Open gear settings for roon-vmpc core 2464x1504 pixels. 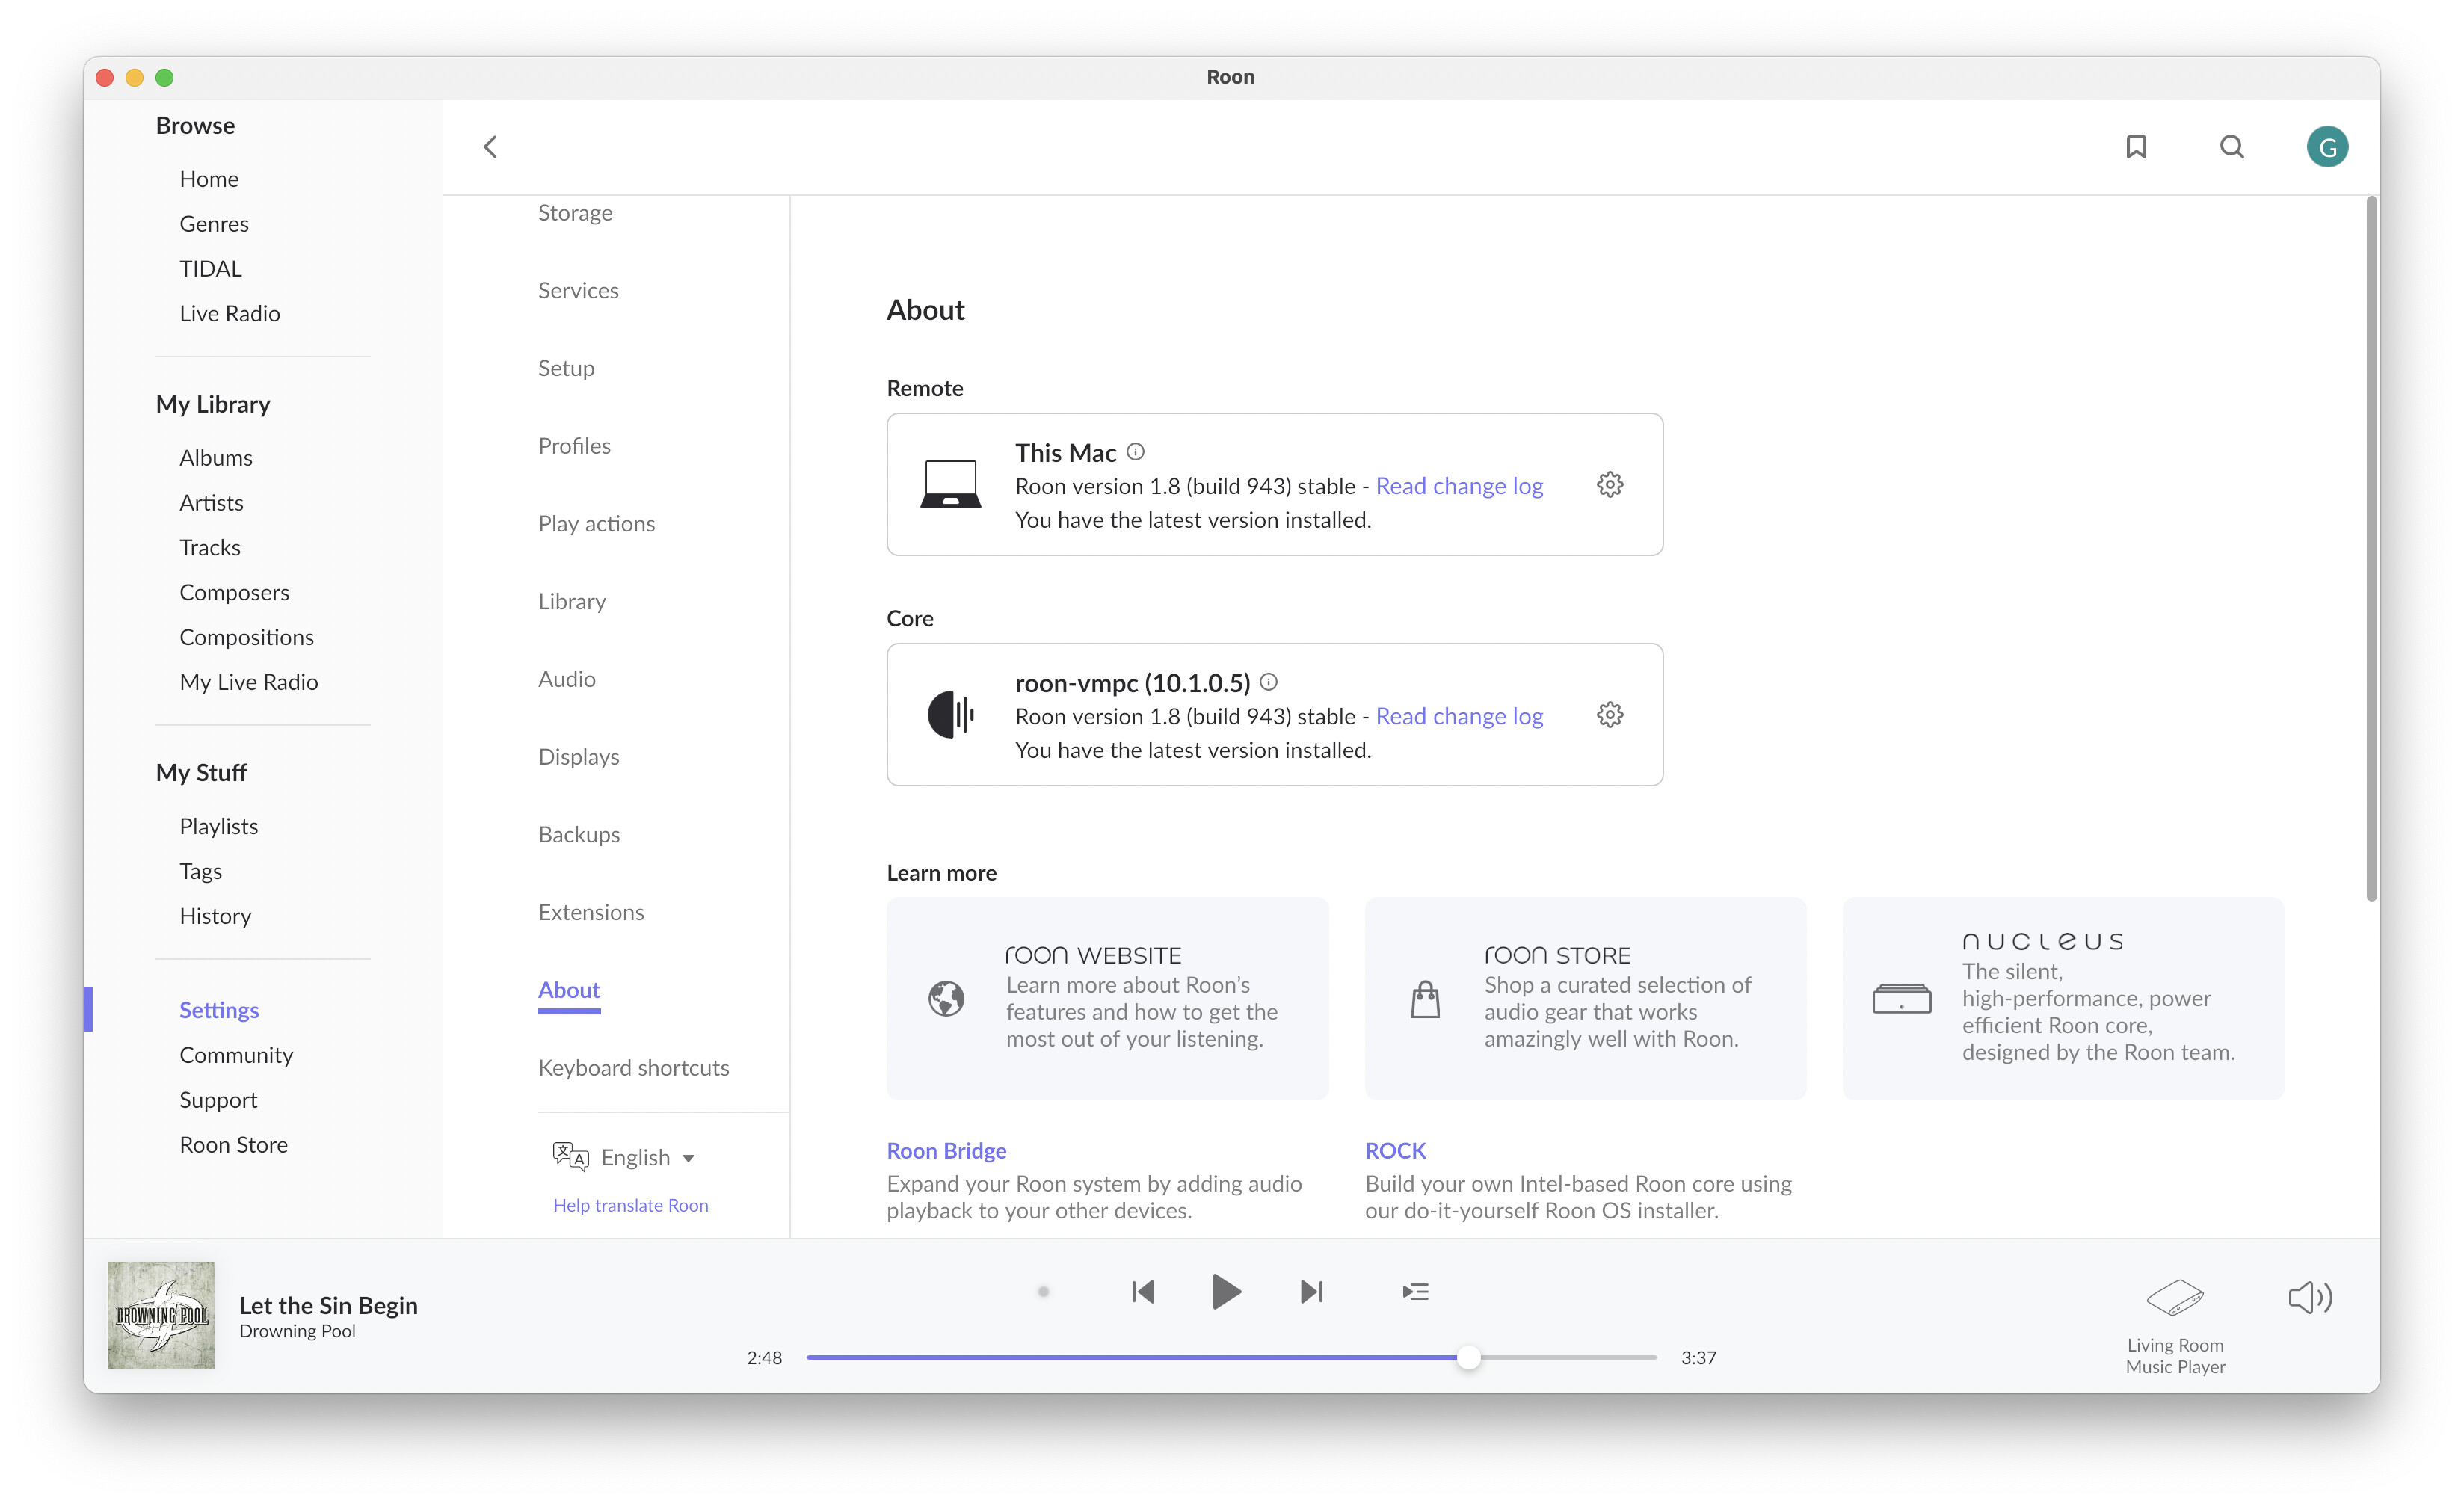point(1609,715)
